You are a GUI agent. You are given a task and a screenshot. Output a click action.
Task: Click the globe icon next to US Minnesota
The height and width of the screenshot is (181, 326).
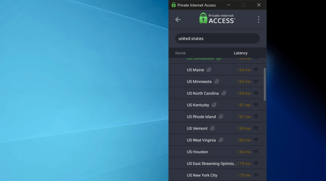tap(216, 81)
